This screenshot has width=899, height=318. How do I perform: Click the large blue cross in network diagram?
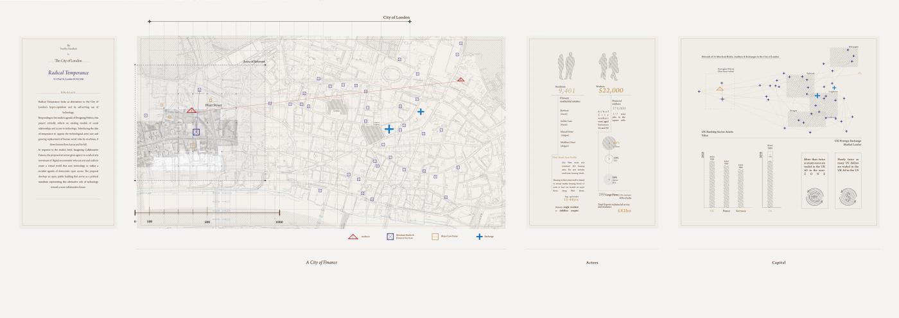point(817,96)
